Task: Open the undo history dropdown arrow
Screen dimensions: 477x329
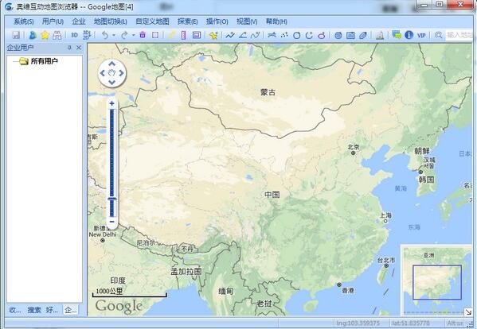Action: (x=114, y=36)
